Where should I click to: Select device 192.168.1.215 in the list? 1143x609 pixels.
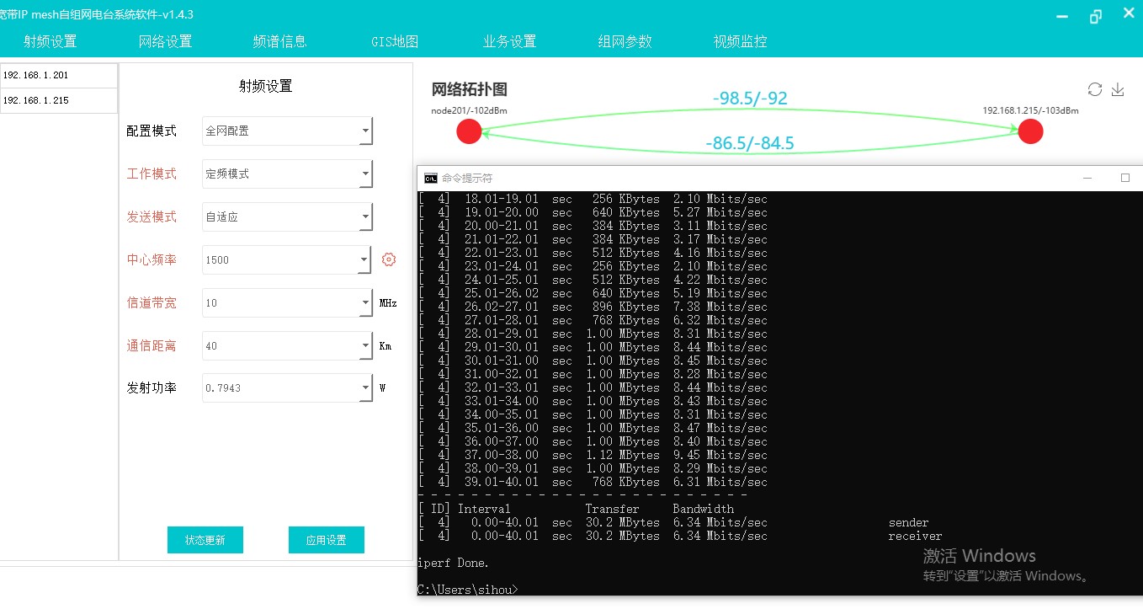pos(59,100)
